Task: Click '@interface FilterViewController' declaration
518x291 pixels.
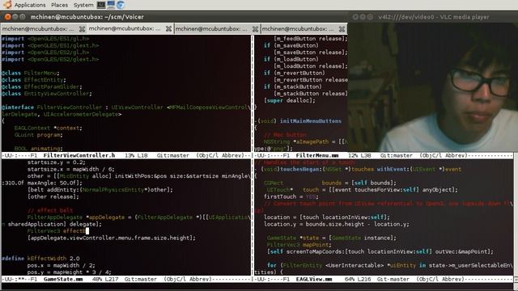Action: click(x=52, y=108)
